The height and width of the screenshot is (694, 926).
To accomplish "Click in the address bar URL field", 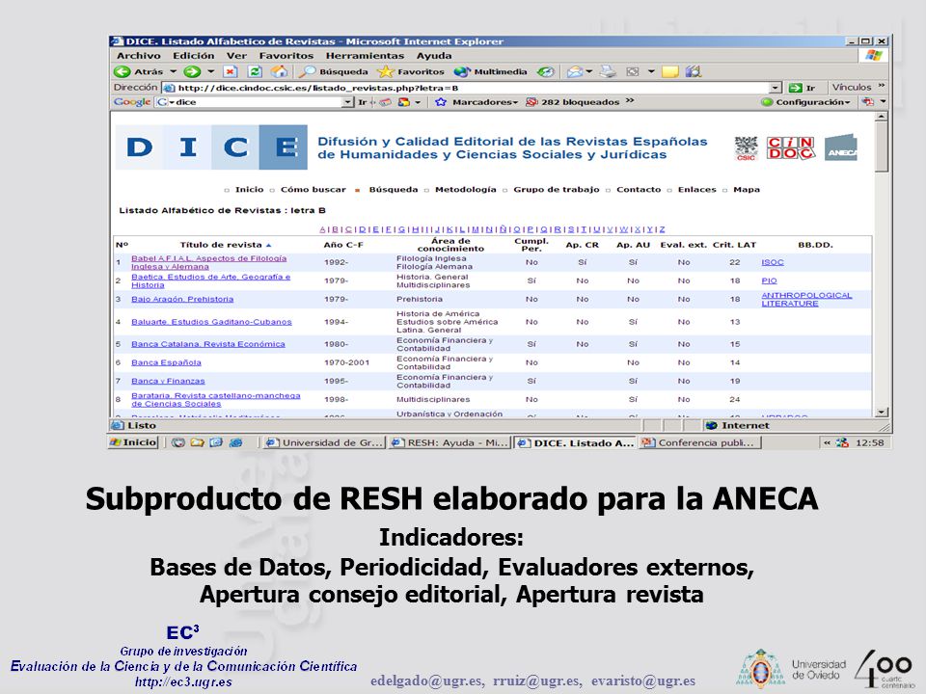I will pos(472,88).
